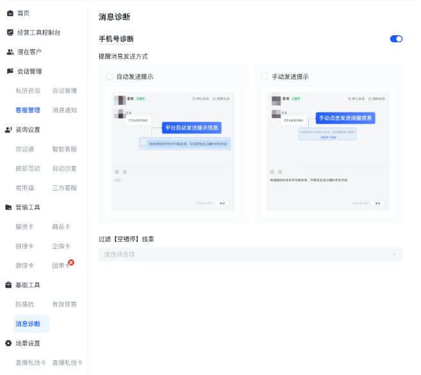Toggle the 手机号诊断 switch
This screenshot has height=375, width=421.
tap(397, 39)
